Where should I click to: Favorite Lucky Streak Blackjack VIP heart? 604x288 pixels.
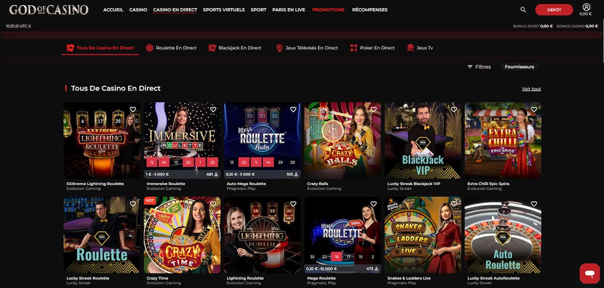tap(454, 109)
